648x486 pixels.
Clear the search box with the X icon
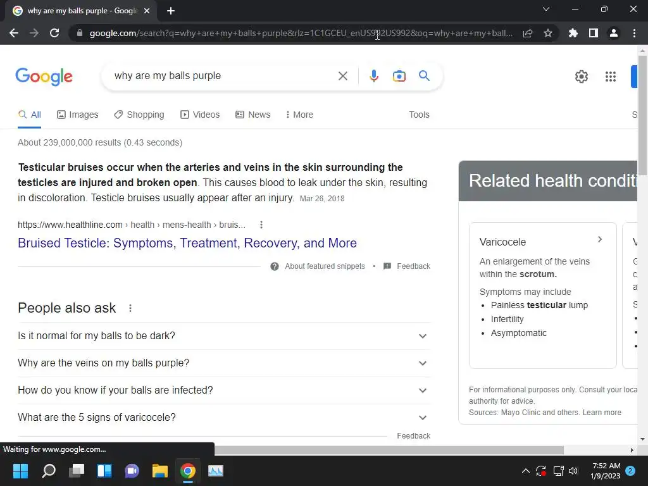click(x=342, y=76)
